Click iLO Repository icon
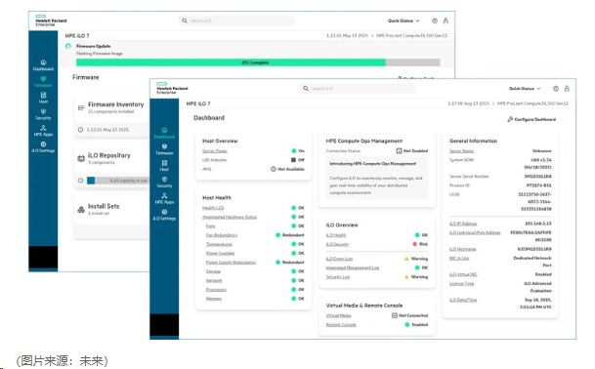Viewport: 595px width, 369px height. tap(81, 158)
